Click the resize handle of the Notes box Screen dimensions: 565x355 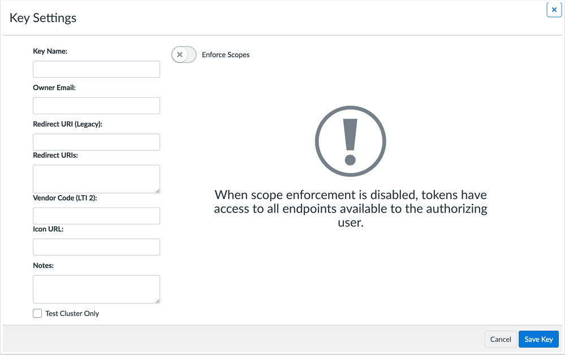coord(158,301)
